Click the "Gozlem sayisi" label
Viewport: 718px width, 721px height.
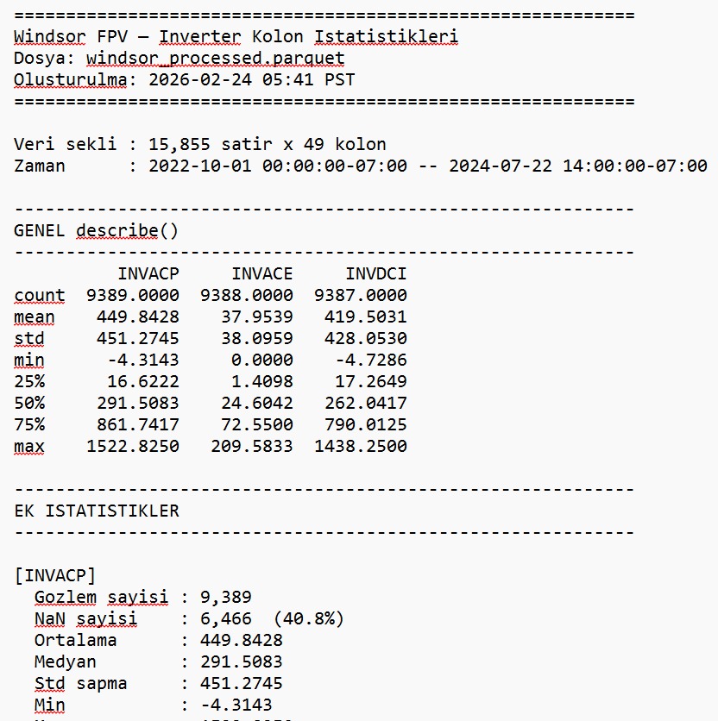coord(101,597)
